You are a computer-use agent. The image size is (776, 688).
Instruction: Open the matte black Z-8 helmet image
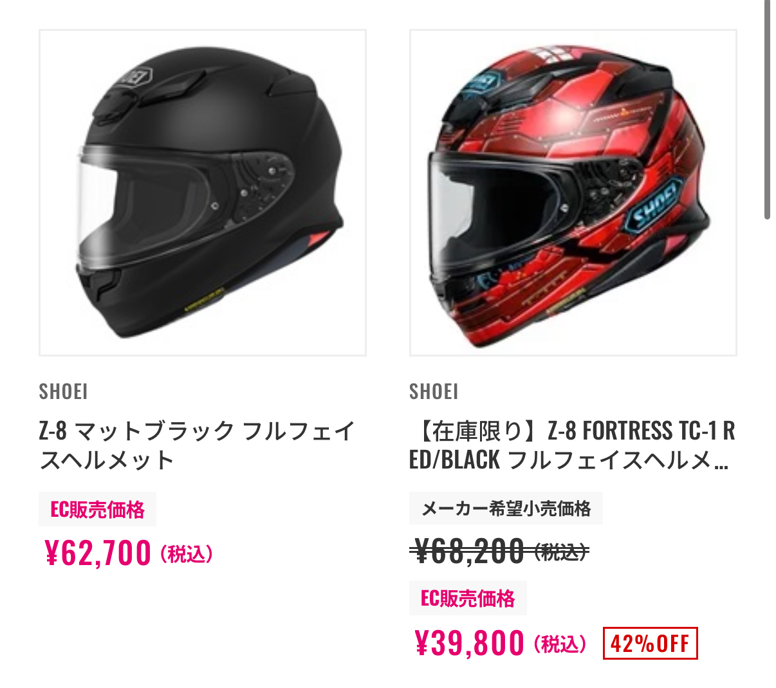(x=203, y=192)
